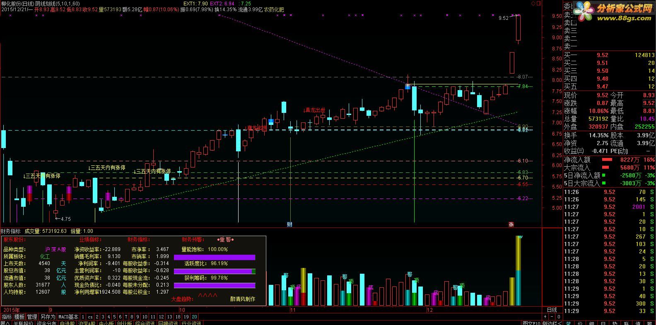Click the 重警 financial warning label

tap(226, 239)
